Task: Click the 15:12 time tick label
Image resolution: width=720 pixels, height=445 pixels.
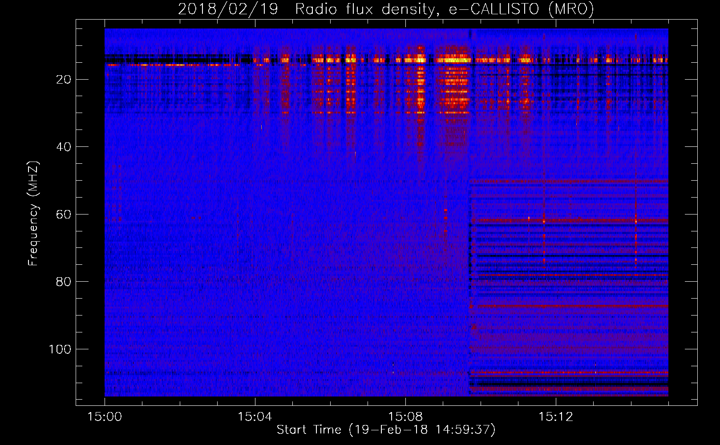Action: 555,417
